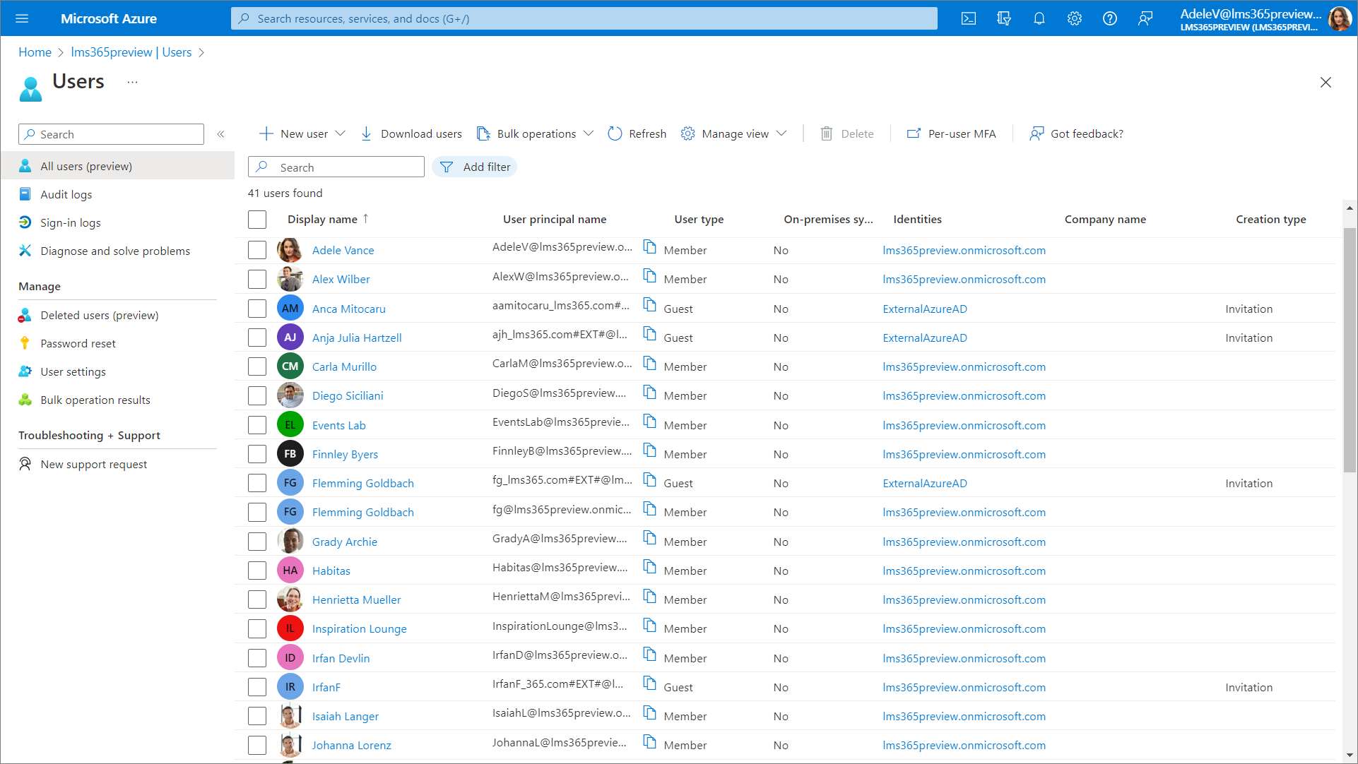This screenshot has height=764, width=1358.
Task: Open the Diego Siciliani user link
Action: (x=348, y=396)
